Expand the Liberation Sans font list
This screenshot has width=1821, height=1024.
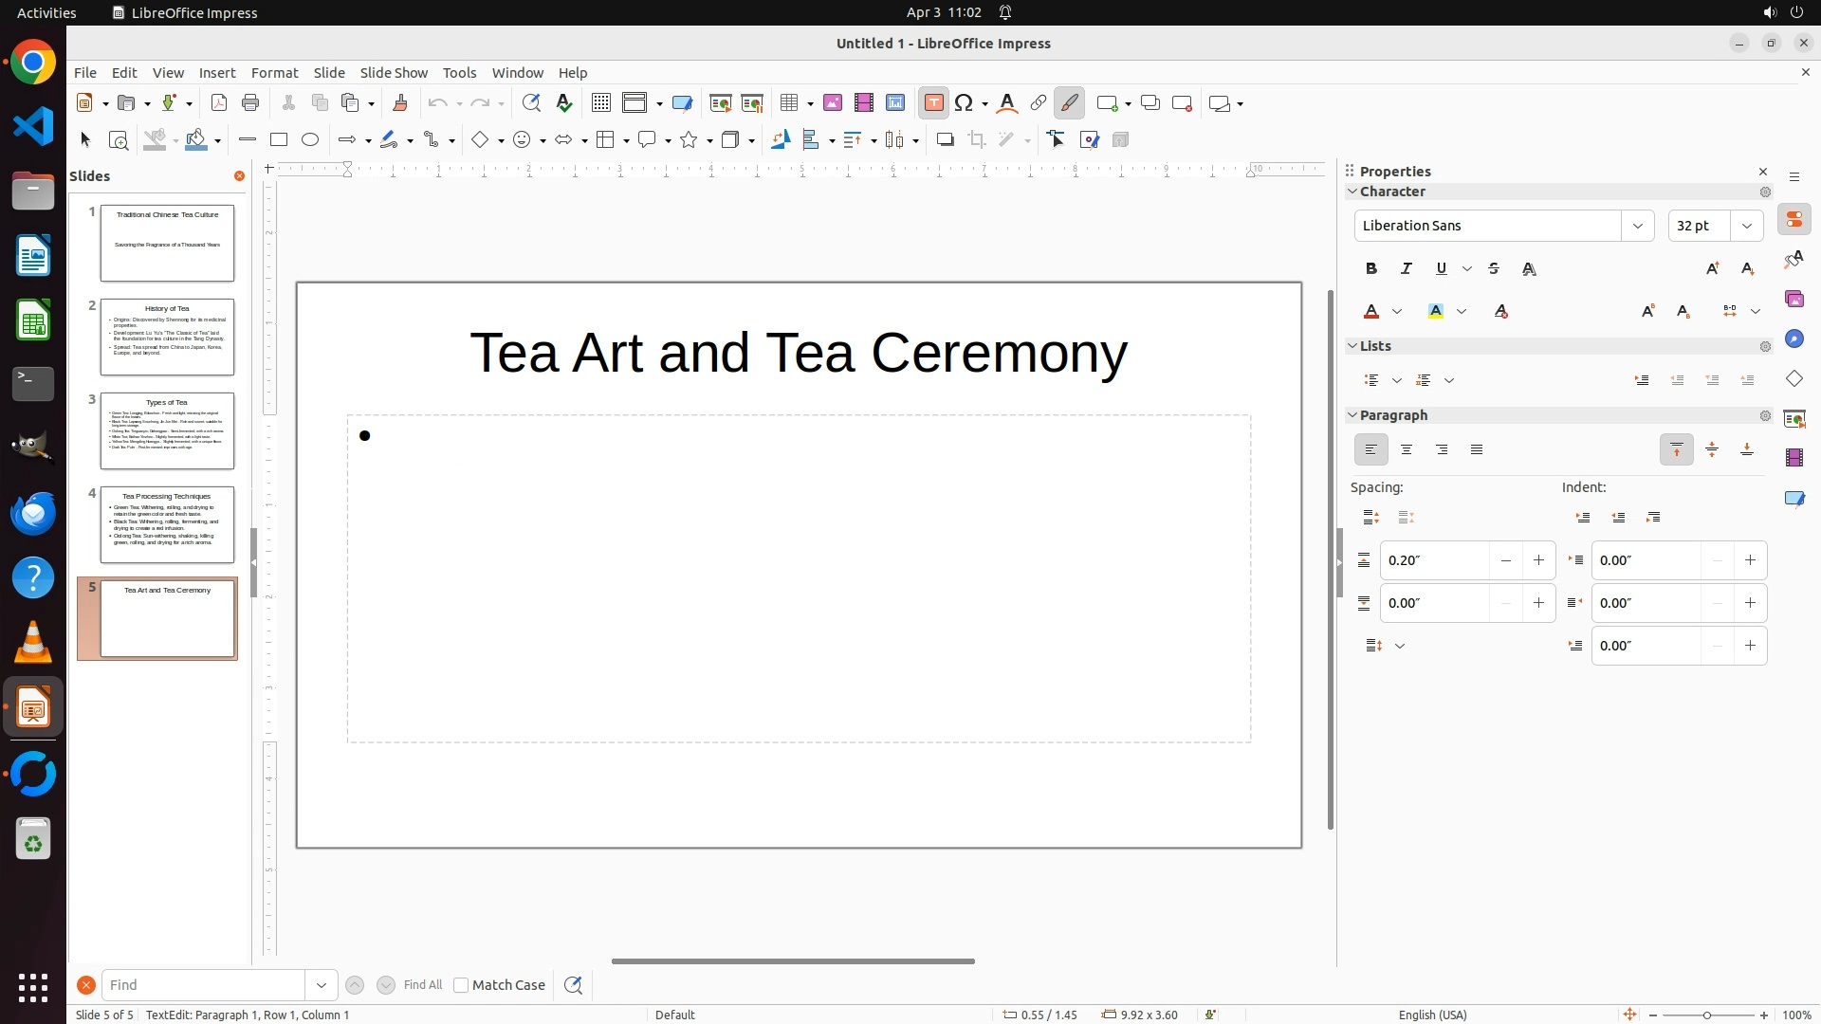point(1637,226)
